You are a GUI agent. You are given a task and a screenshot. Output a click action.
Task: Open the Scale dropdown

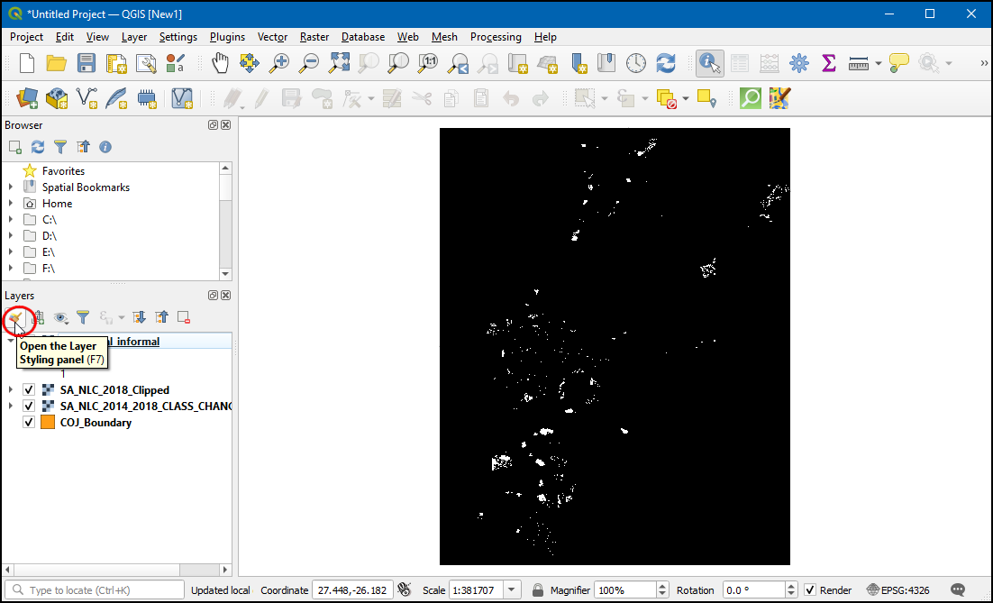513,590
